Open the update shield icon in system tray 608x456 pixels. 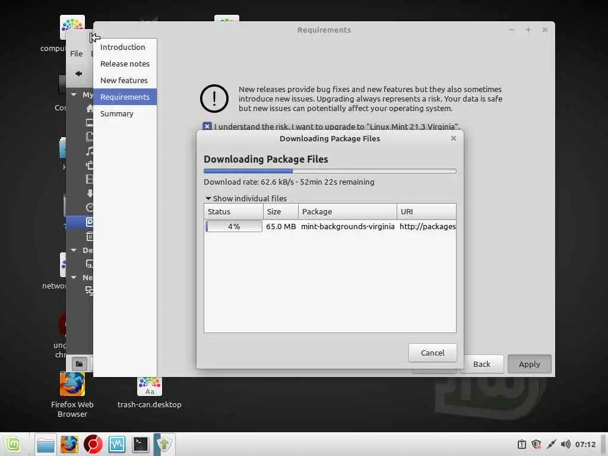pyautogui.click(x=536, y=444)
